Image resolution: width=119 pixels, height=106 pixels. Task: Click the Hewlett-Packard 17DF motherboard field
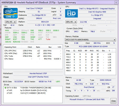point(38,73)
